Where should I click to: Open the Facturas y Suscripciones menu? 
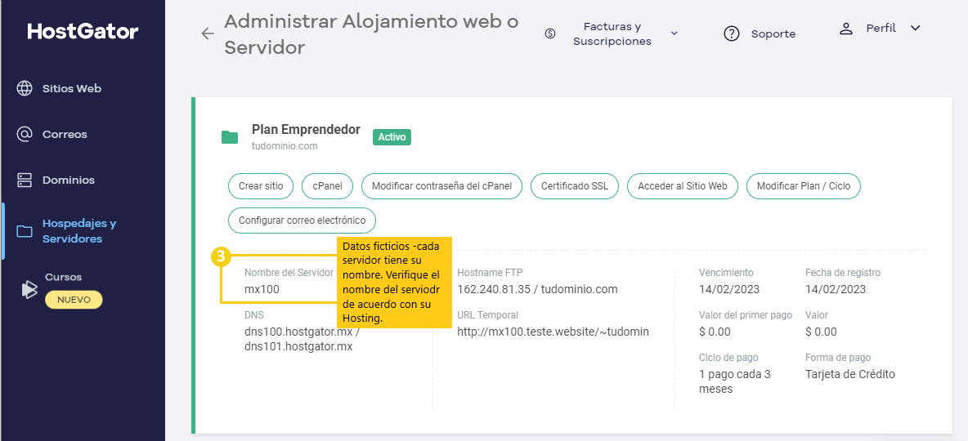point(612,34)
